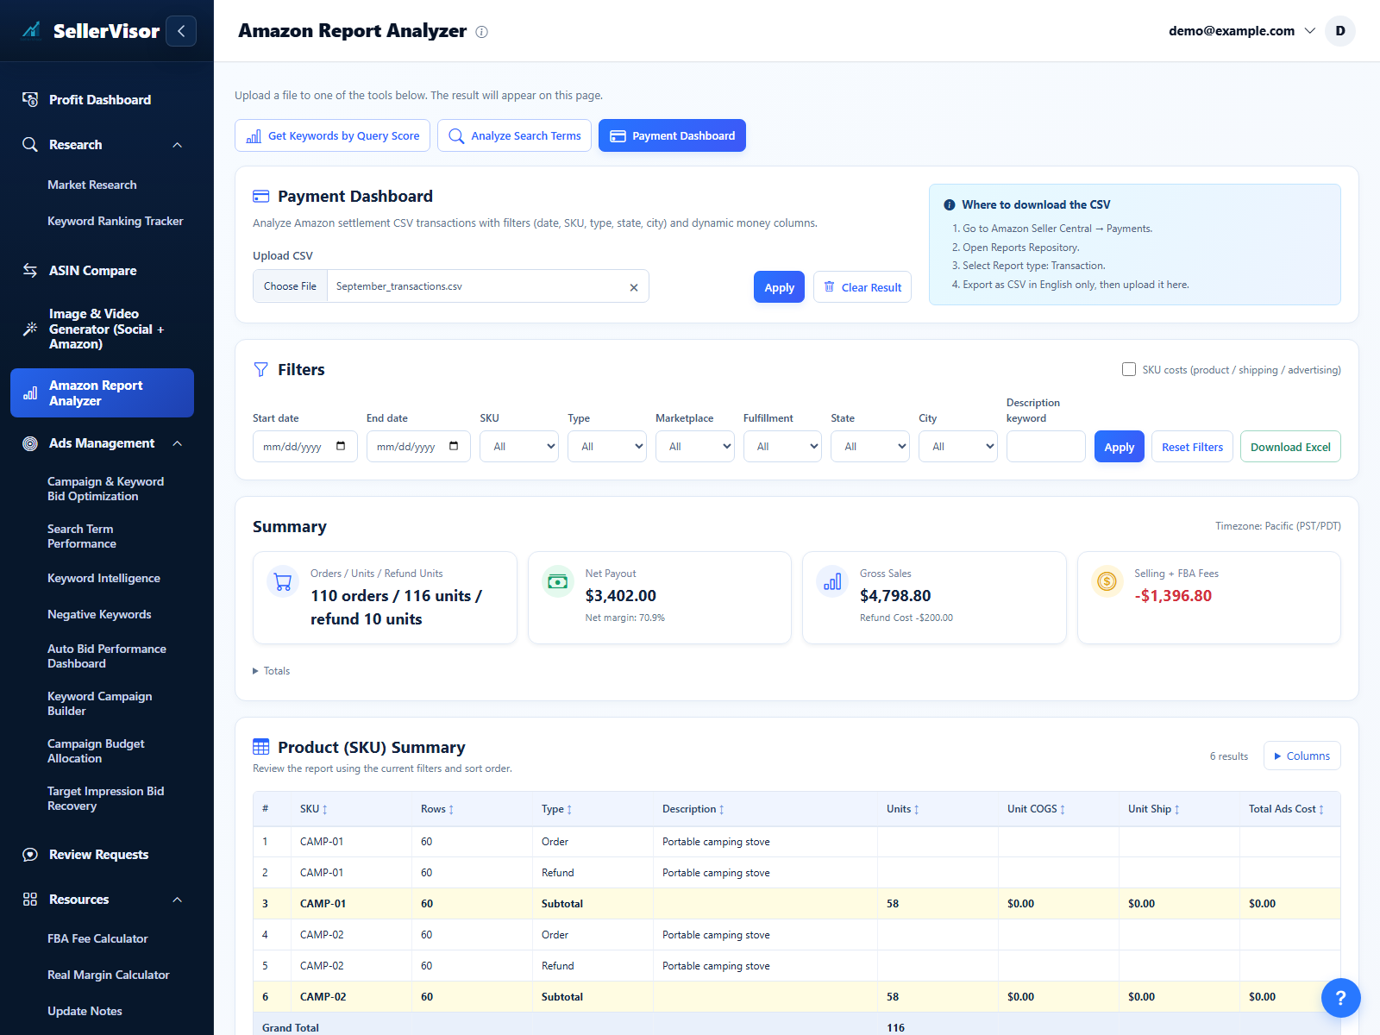Expand the Columns button in SKU summary
The height and width of the screenshot is (1035, 1380).
tap(1302, 756)
